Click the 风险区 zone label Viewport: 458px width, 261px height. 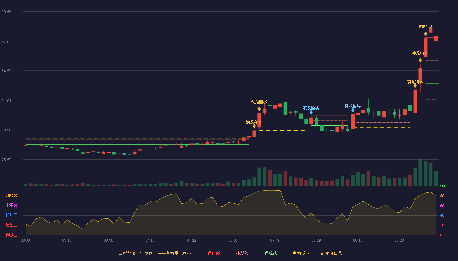pos(11,196)
